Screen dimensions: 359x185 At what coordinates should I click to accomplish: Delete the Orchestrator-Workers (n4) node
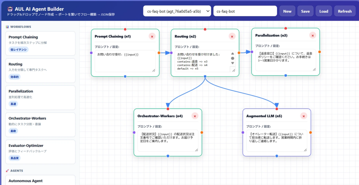pyautogui.click(x=195, y=116)
